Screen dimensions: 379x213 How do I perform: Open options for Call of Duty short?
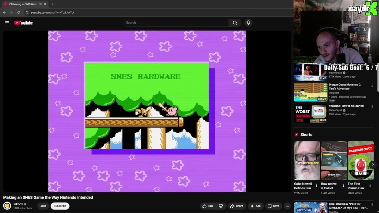tap(343, 185)
